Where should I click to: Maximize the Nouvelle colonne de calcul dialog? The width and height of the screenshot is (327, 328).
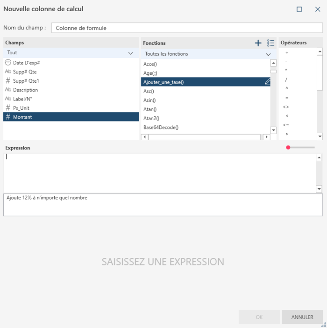(x=299, y=9)
